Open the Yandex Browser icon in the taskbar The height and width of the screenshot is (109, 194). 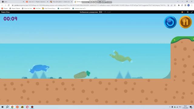coord(17,107)
